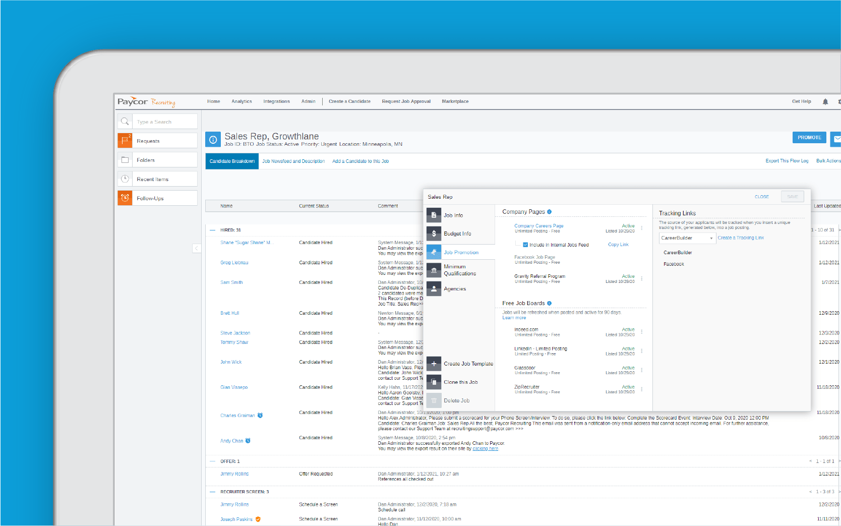Viewport: 841px width, 526px height.
Task: Open the Analytics menu
Action: coord(242,101)
